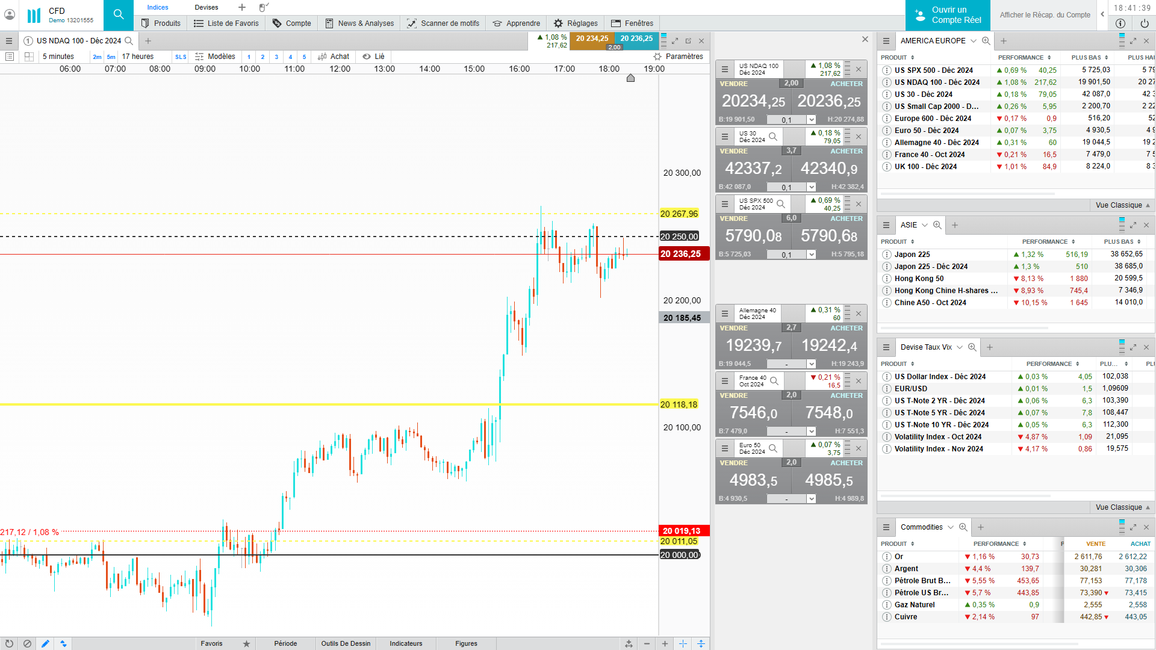
Task: Toggle the Lié eye link option
Action: [x=373, y=57]
